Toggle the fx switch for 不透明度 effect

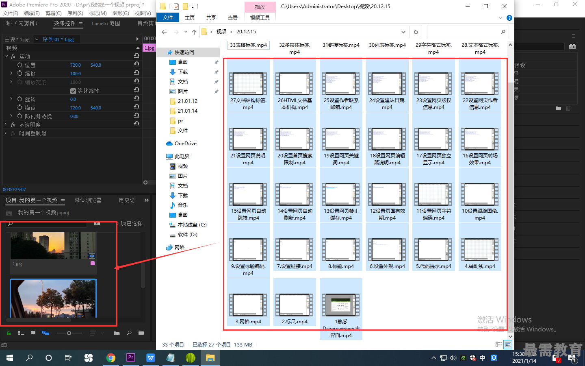(x=13, y=125)
